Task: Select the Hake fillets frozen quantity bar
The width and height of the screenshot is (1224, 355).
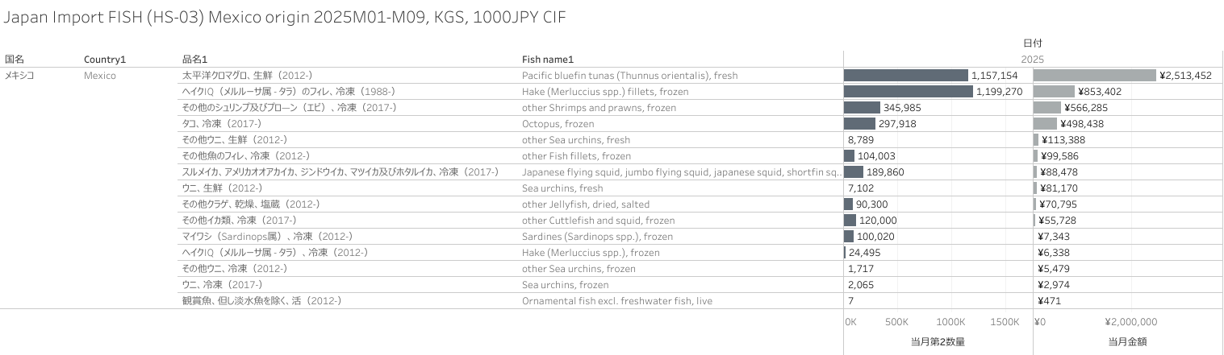Action: coord(908,92)
